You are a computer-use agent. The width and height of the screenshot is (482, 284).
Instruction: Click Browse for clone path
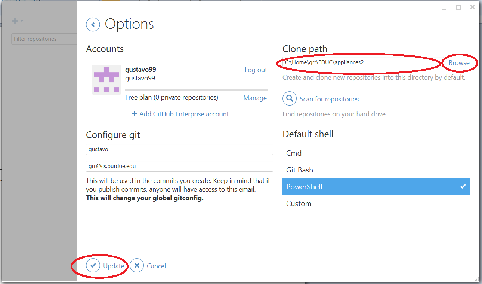point(459,63)
